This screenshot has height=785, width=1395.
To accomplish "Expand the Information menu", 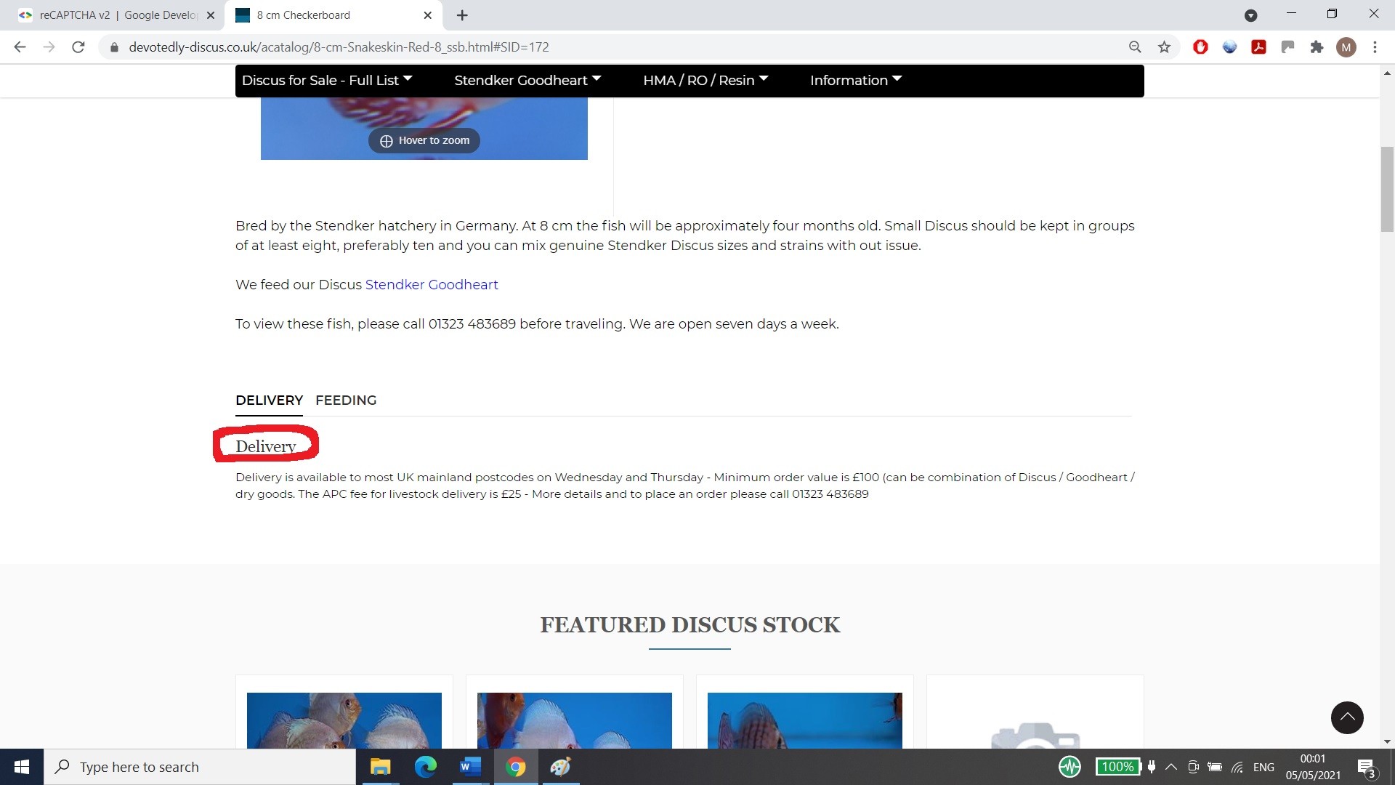I will [x=855, y=80].
